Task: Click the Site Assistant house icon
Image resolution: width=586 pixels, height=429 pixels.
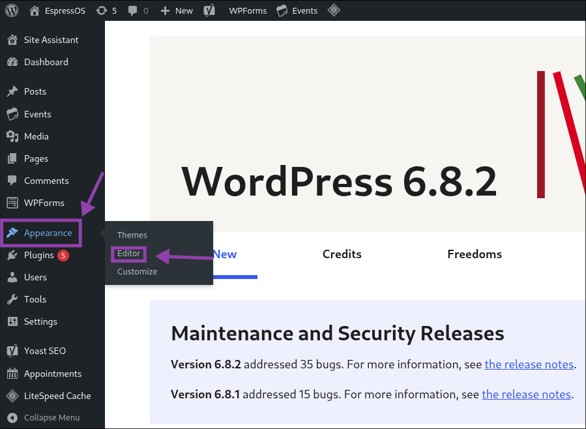Action: [12, 40]
